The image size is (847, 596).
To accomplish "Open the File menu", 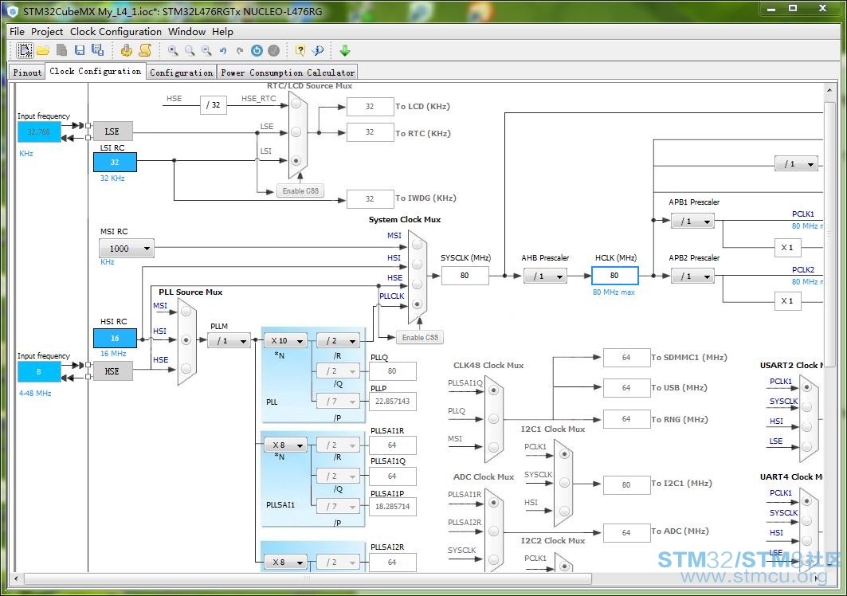I will (x=17, y=31).
